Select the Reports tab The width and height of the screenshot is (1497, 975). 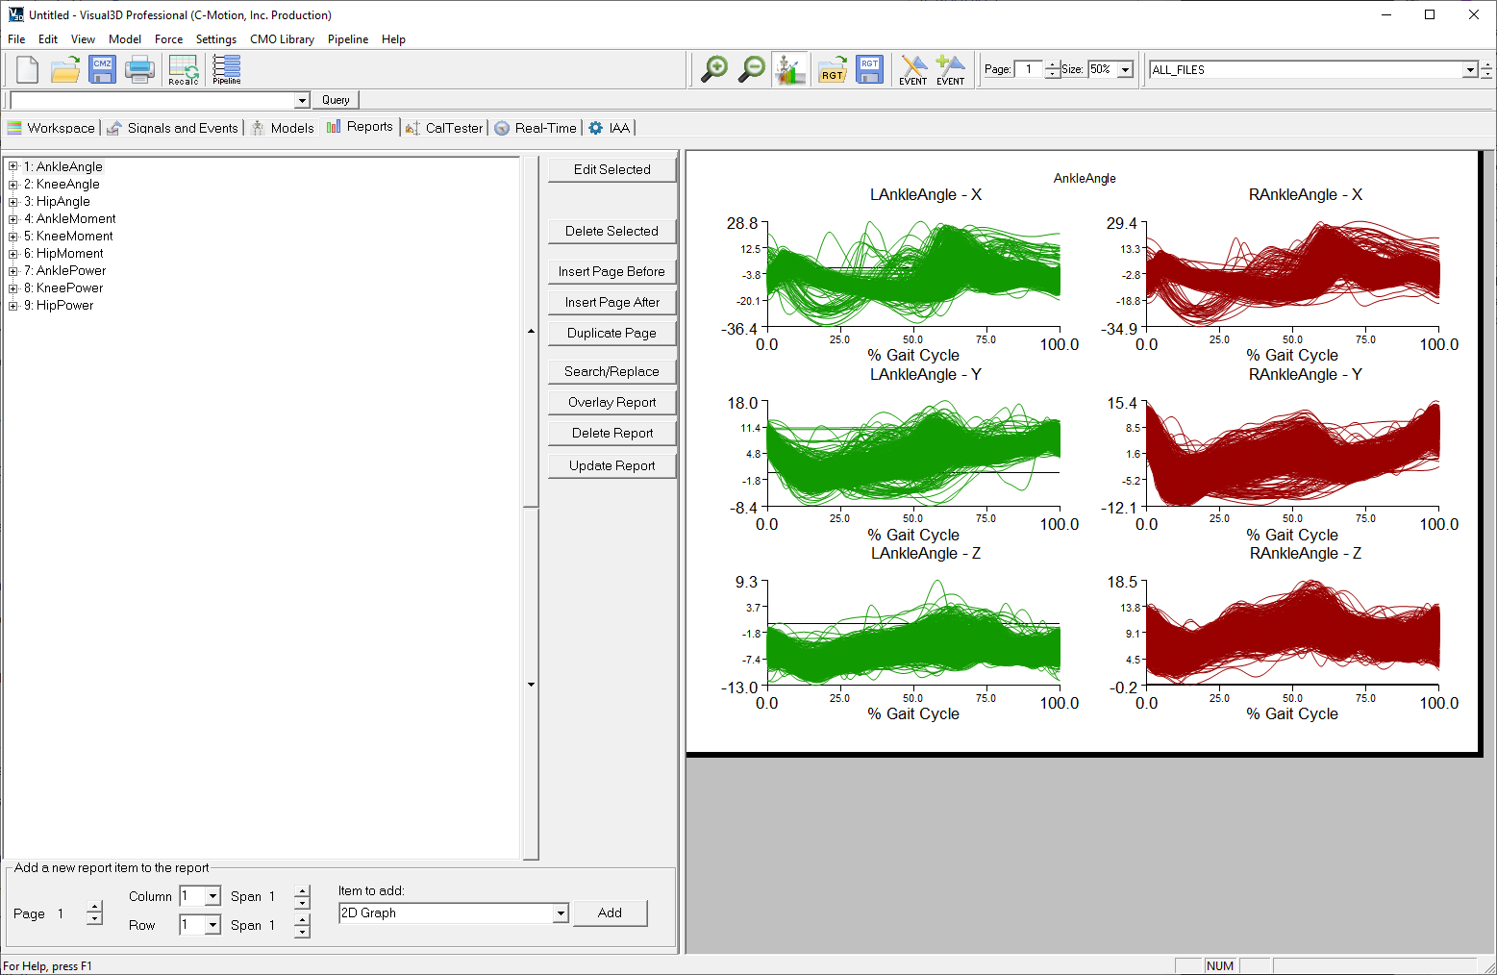(x=360, y=127)
